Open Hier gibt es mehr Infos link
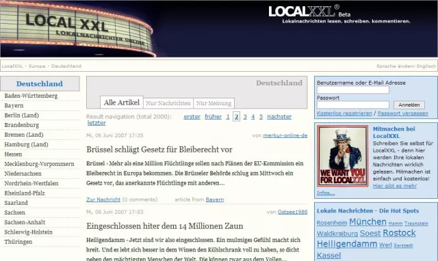 395,186
